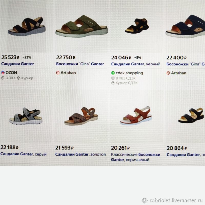This screenshot has width=205, height=205.
Task: Click the Artaban logo under the green sandal
Action: [x=58, y=73]
